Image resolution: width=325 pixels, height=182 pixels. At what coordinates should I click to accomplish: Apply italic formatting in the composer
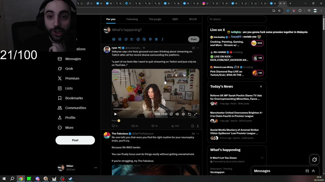[162, 39]
